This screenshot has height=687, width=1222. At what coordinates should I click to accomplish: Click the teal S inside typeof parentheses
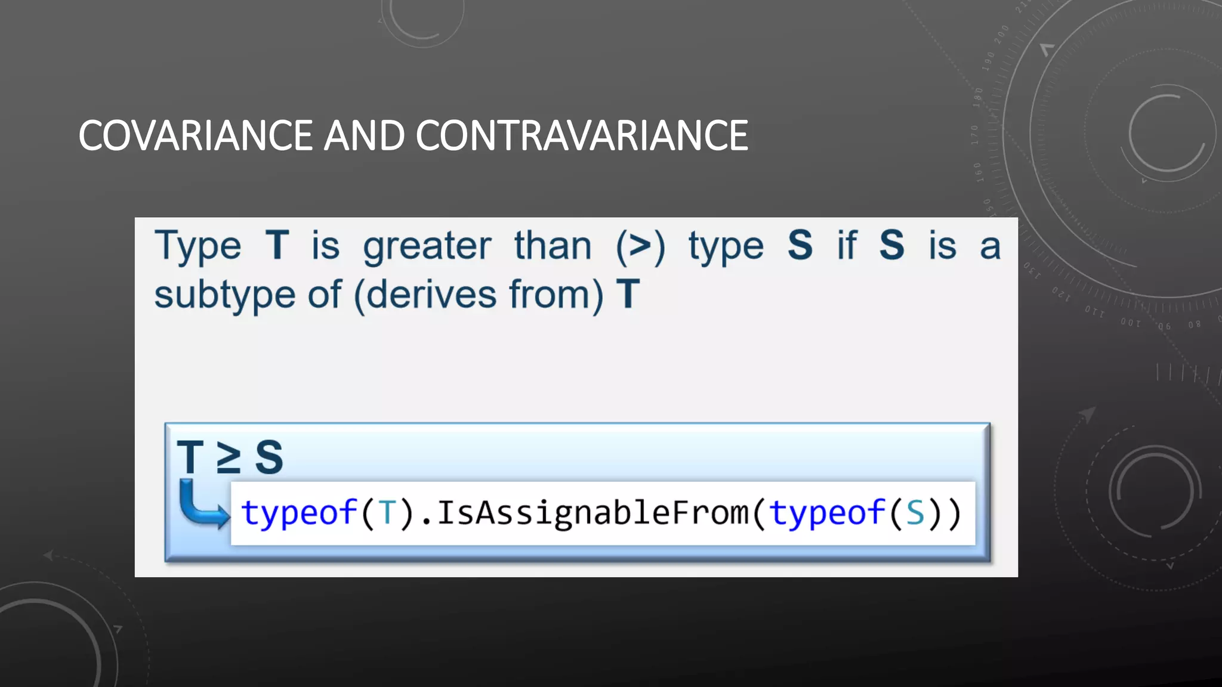pyautogui.click(x=915, y=513)
